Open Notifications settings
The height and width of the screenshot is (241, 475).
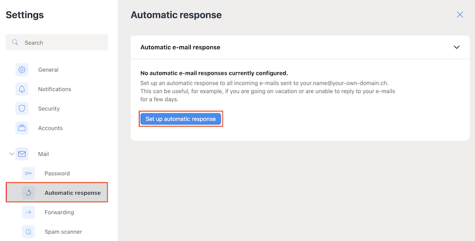[x=55, y=89]
